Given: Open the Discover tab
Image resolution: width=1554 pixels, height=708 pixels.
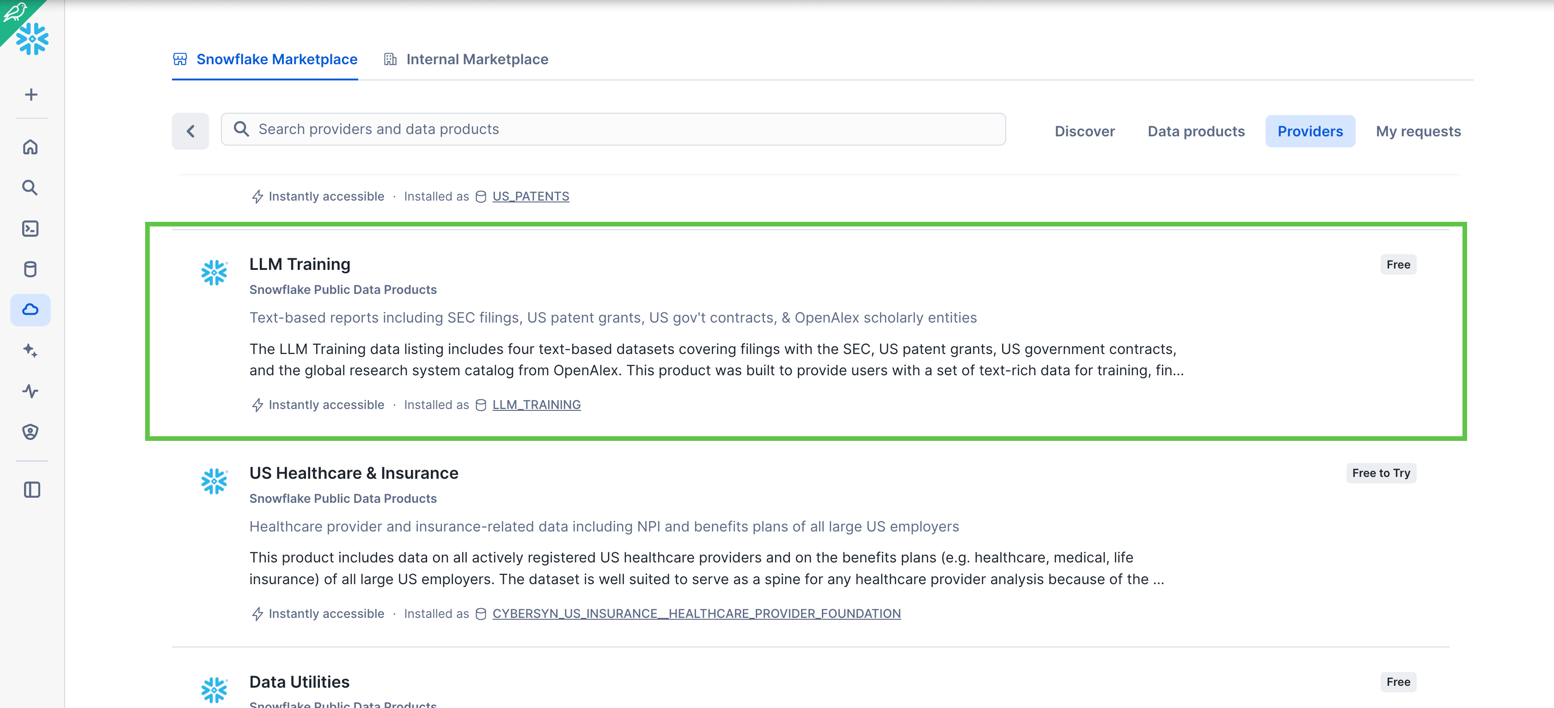Looking at the screenshot, I should [1085, 131].
